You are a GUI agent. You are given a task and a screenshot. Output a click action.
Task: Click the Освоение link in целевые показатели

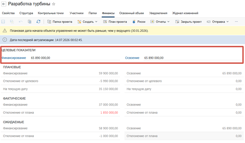132,58
